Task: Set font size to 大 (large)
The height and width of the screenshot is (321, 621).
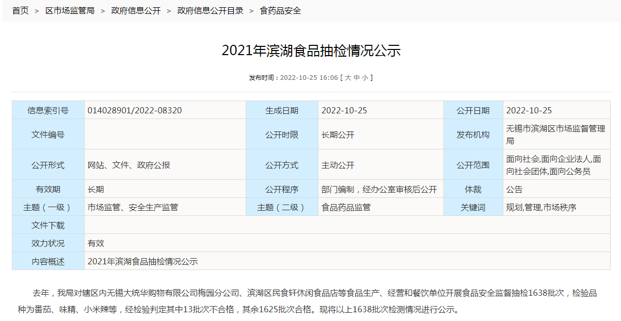Action: (x=348, y=78)
